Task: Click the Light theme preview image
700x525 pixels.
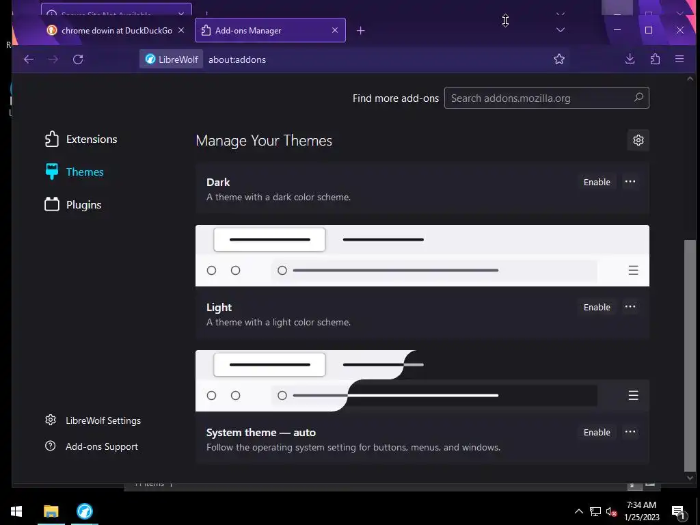Action: [x=422, y=256]
